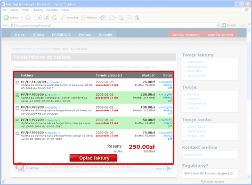This screenshot has height=185, width=252.
Task: Click the Opłać faktury red button
Action: 93,158
